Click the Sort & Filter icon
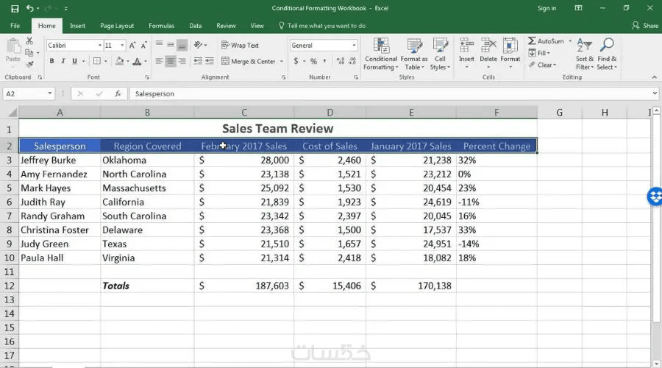 pyautogui.click(x=584, y=45)
